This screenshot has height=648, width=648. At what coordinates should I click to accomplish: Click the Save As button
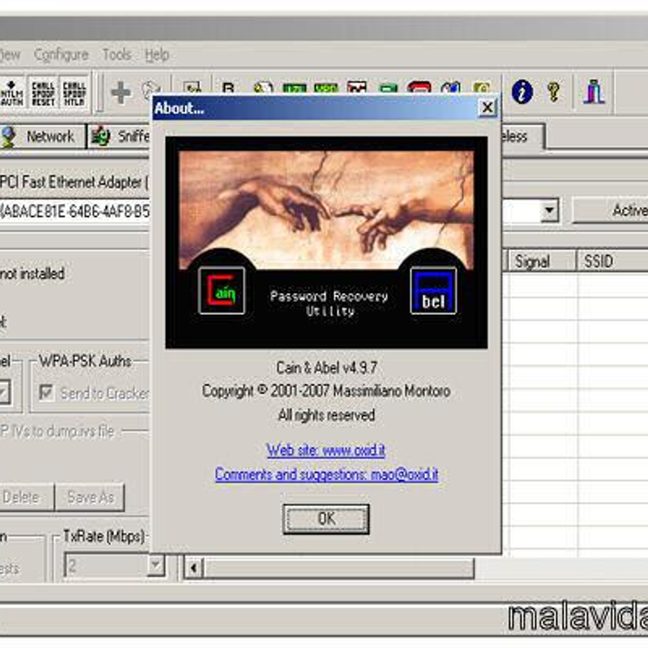[90, 497]
